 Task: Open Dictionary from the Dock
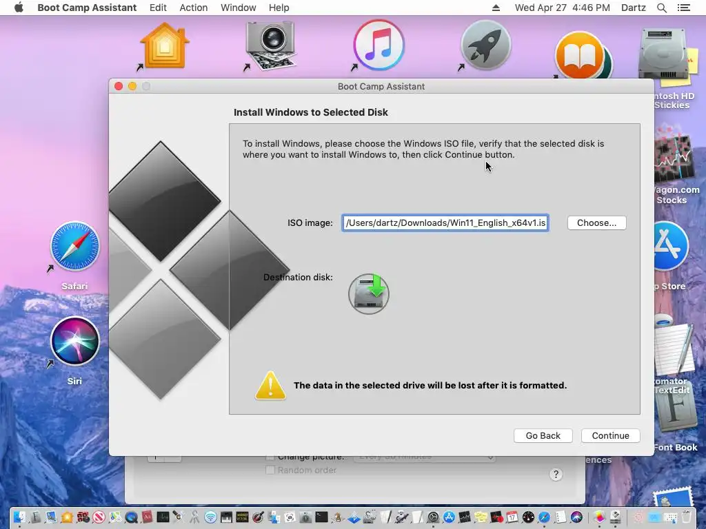pos(148,517)
